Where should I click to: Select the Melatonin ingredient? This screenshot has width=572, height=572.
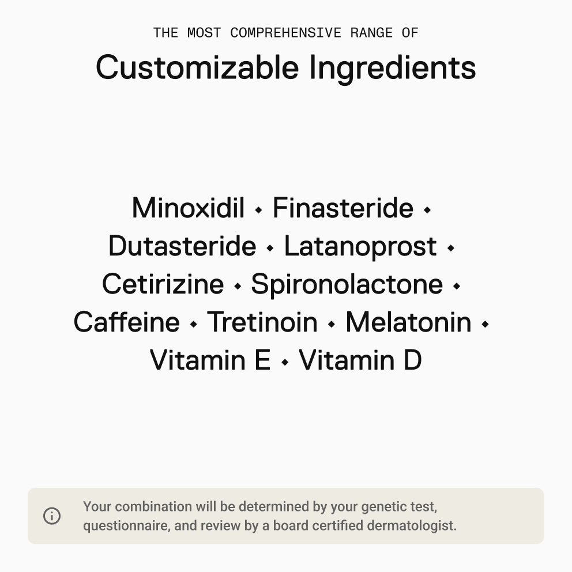click(x=408, y=322)
